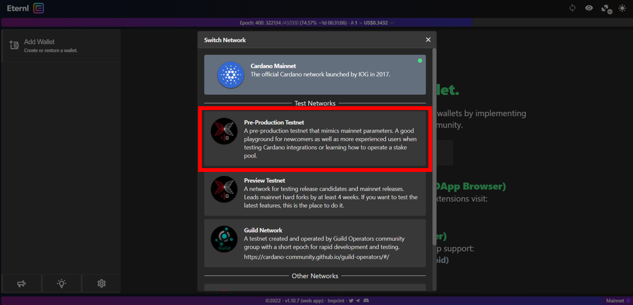This screenshot has height=305, width=633.
Task: Select the Guild Network entry
Action: tap(315, 243)
